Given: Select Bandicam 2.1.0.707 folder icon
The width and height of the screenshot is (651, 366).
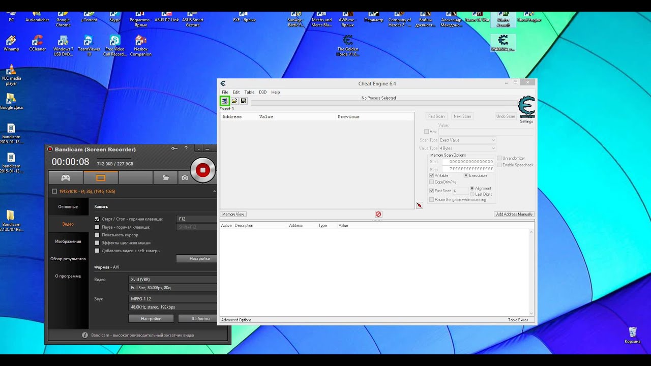Looking at the screenshot, I should [11, 221].
